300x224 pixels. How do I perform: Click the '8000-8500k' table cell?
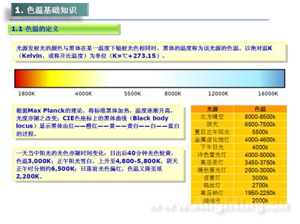[x=260, y=117]
